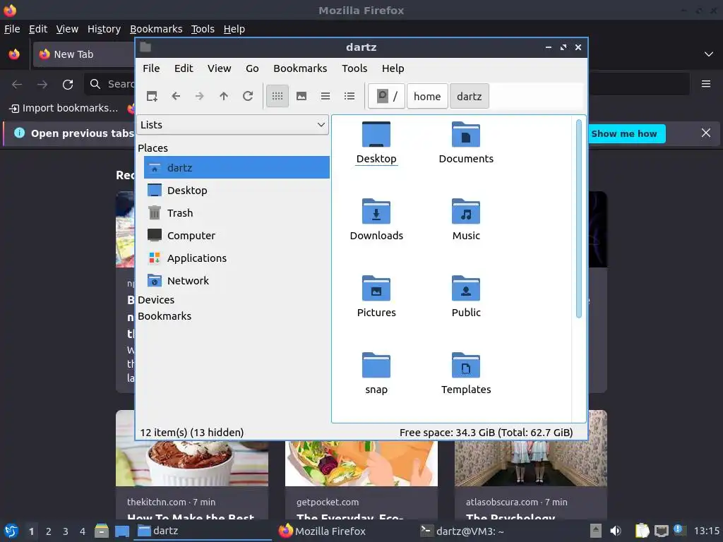Open Tools menu in file manager
723x542 pixels.
click(x=354, y=68)
